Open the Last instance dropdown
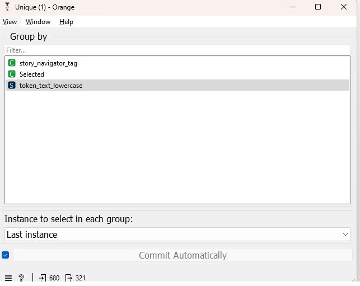The width and height of the screenshot is (360, 286). click(x=177, y=235)
